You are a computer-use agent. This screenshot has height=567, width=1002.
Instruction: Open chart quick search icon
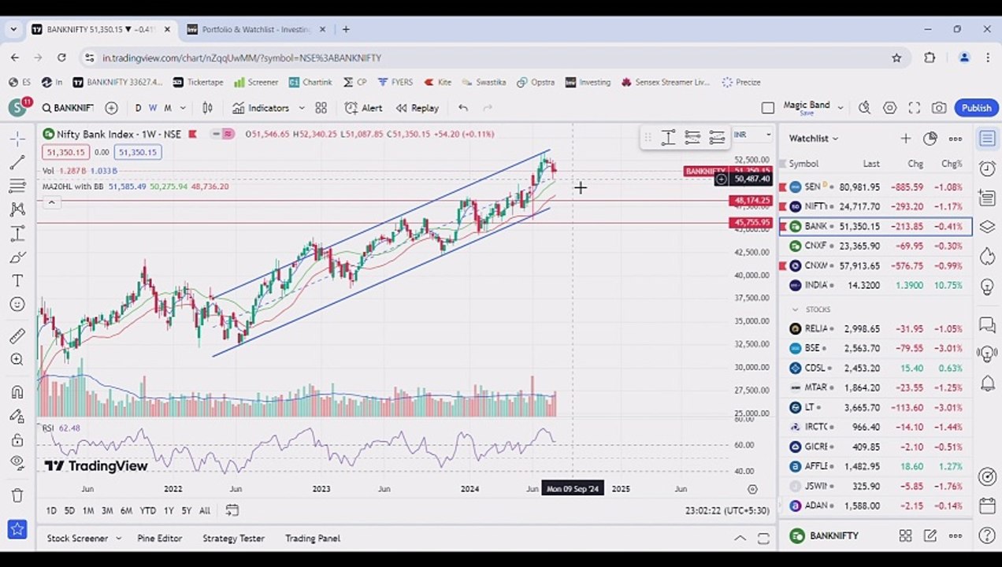tap(864, 108)
